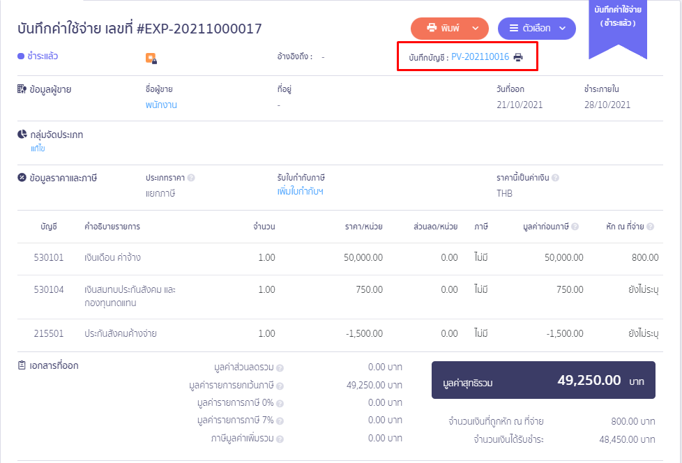This screenshot has width=682, height=463.
Task: Click currency value THB
Action: click(505, 193)
